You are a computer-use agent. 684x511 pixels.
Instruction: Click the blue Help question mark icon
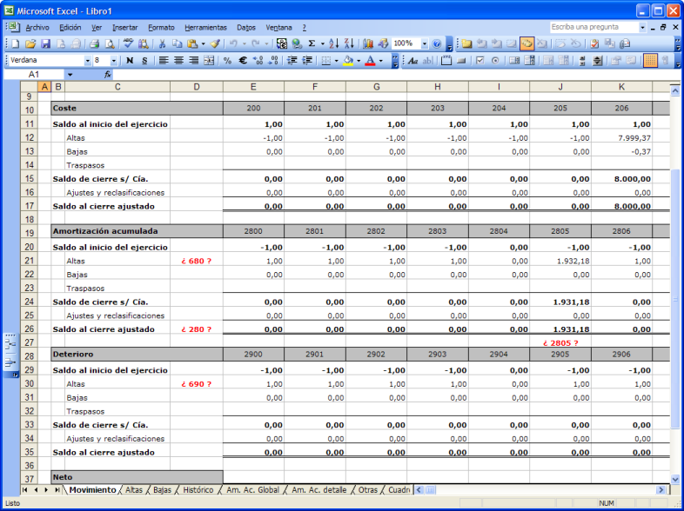pyautogui.click(x=437, y=43)
